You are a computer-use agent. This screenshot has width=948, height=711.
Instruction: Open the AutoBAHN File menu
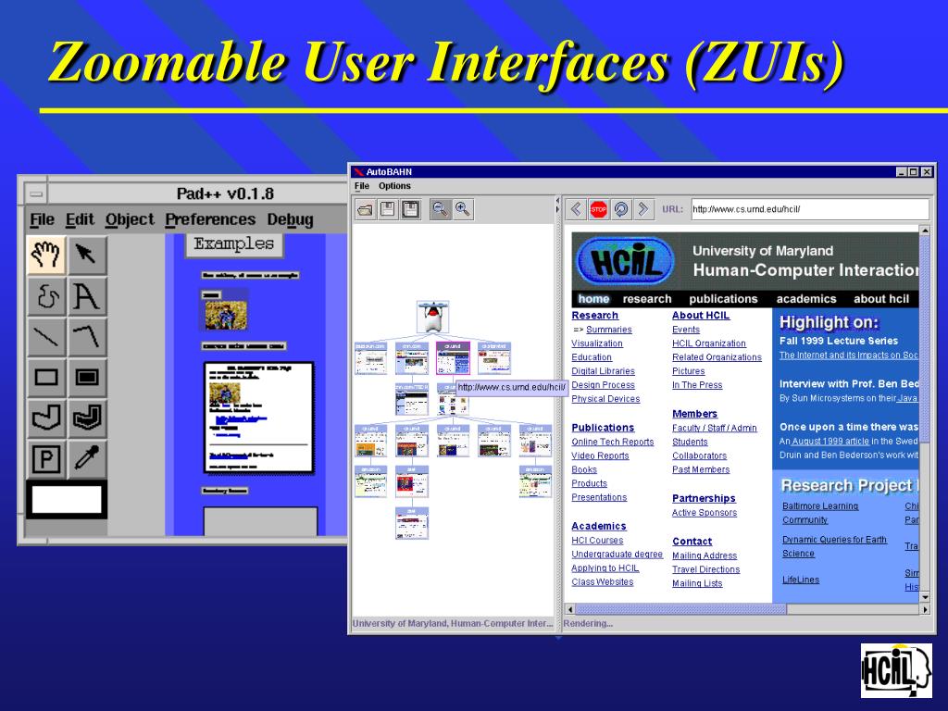tap(362, 186)
